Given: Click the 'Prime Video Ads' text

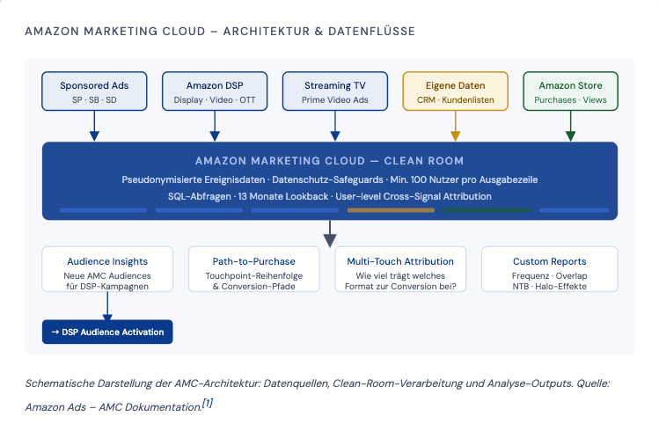Looking at the screenshot, I should click(x=335, y=100).
